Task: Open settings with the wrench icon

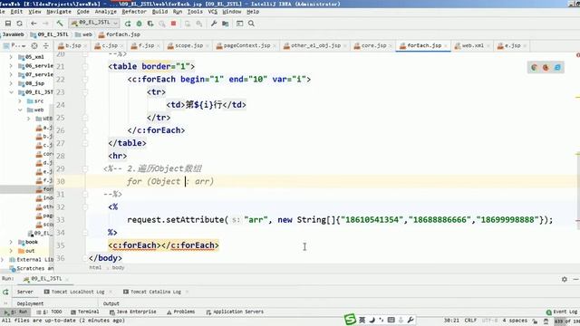Action: coord(214,24)
